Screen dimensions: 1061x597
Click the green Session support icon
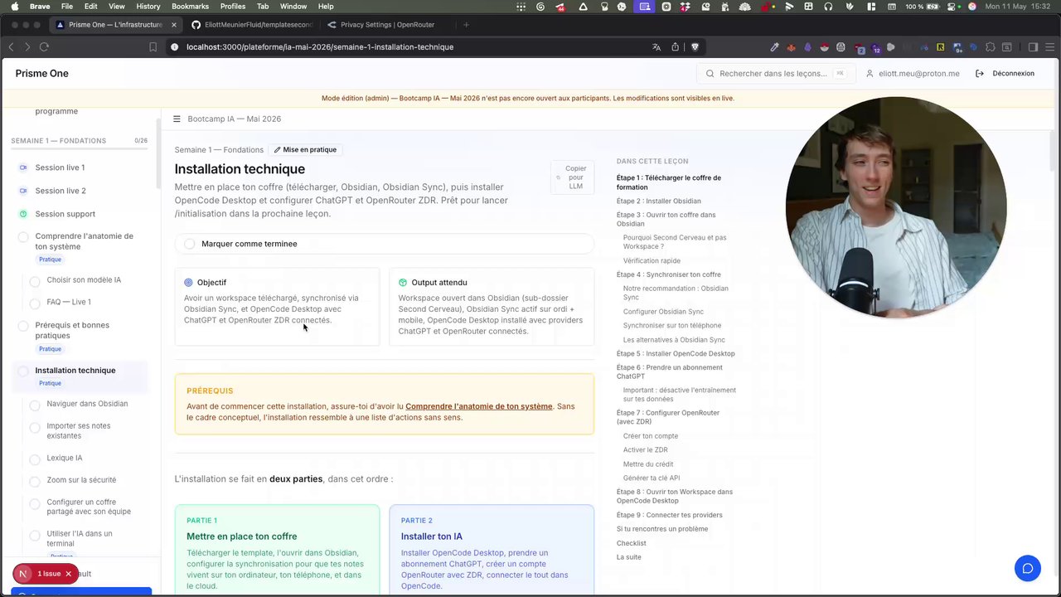point(23,214)
